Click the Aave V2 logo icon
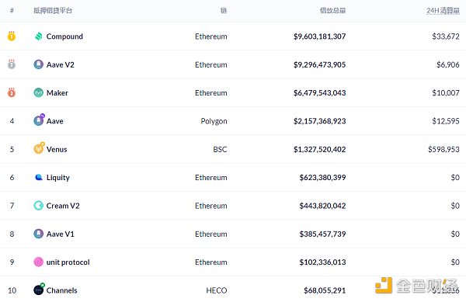The image size is (466, 302). coord(39,64)
